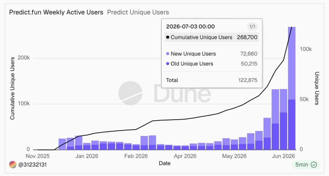Click the 2026-07-03 00:00 tooltip header
This screenshot has height=176, width=329.
coord(190,26)
